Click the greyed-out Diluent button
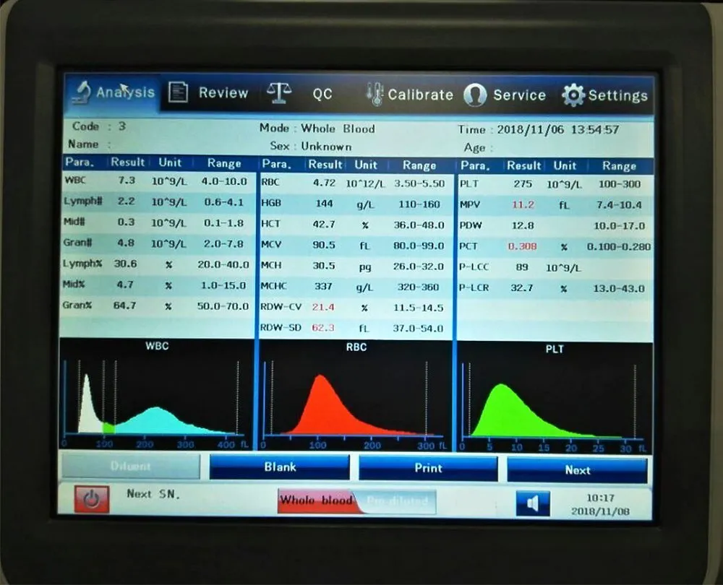 (x=130, y=467)
